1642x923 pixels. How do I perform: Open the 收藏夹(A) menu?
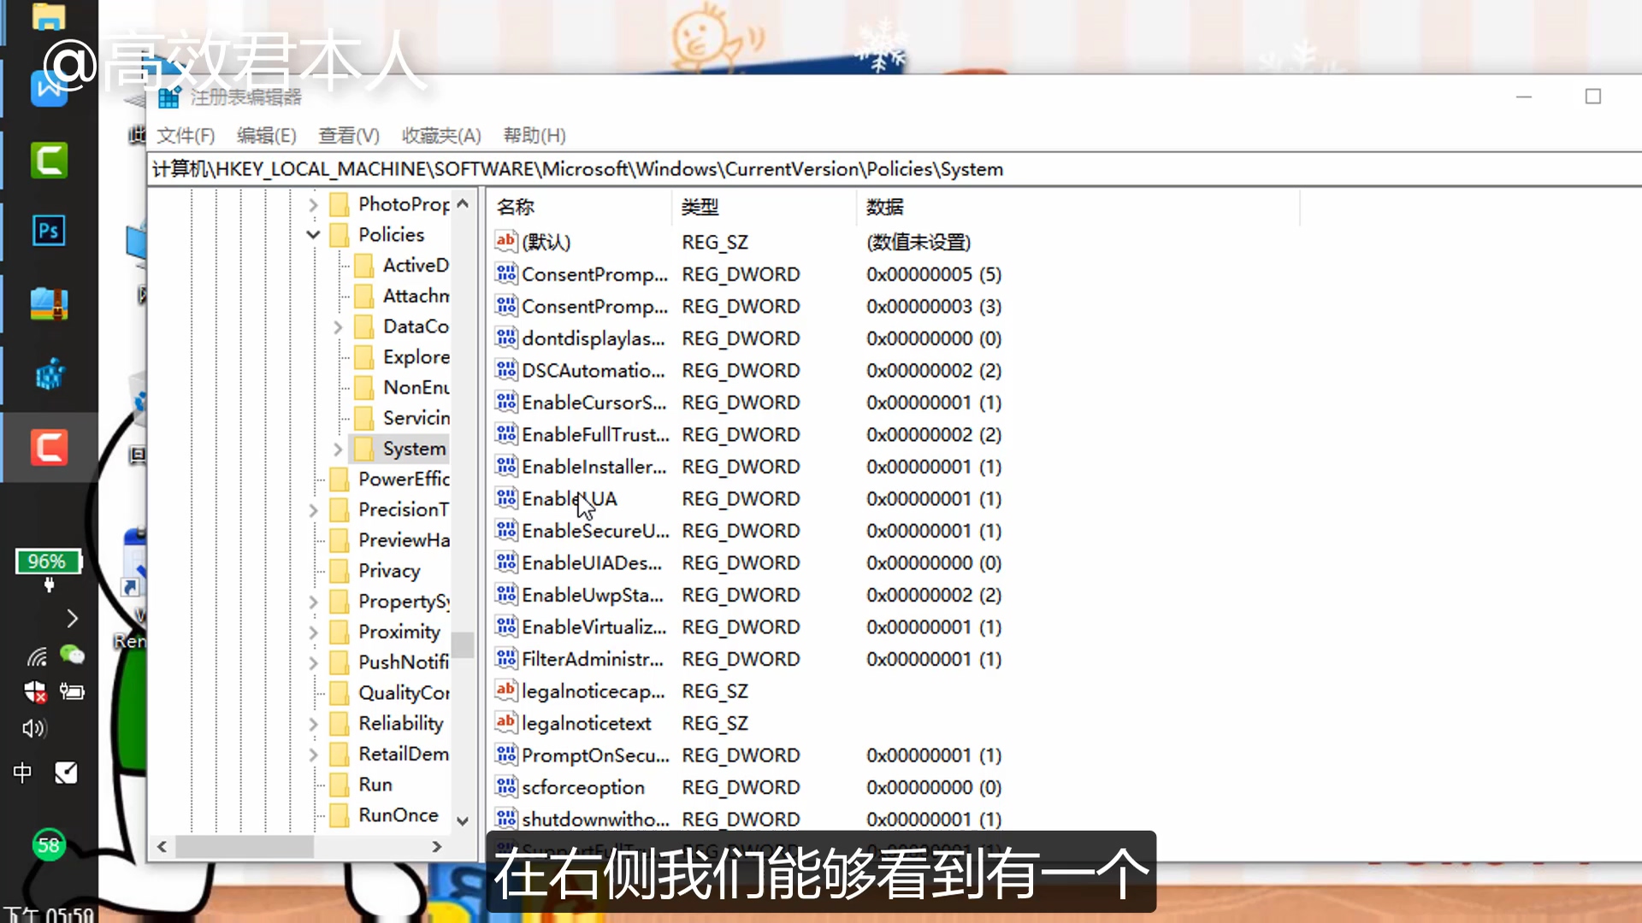pyautogui.click(x=440, y=135)
